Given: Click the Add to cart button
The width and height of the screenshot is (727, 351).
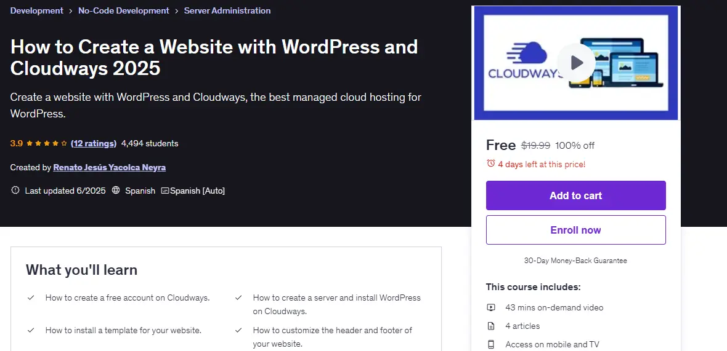Looking at the screenshot, I should pyautogui.click(x=576, y=195).
